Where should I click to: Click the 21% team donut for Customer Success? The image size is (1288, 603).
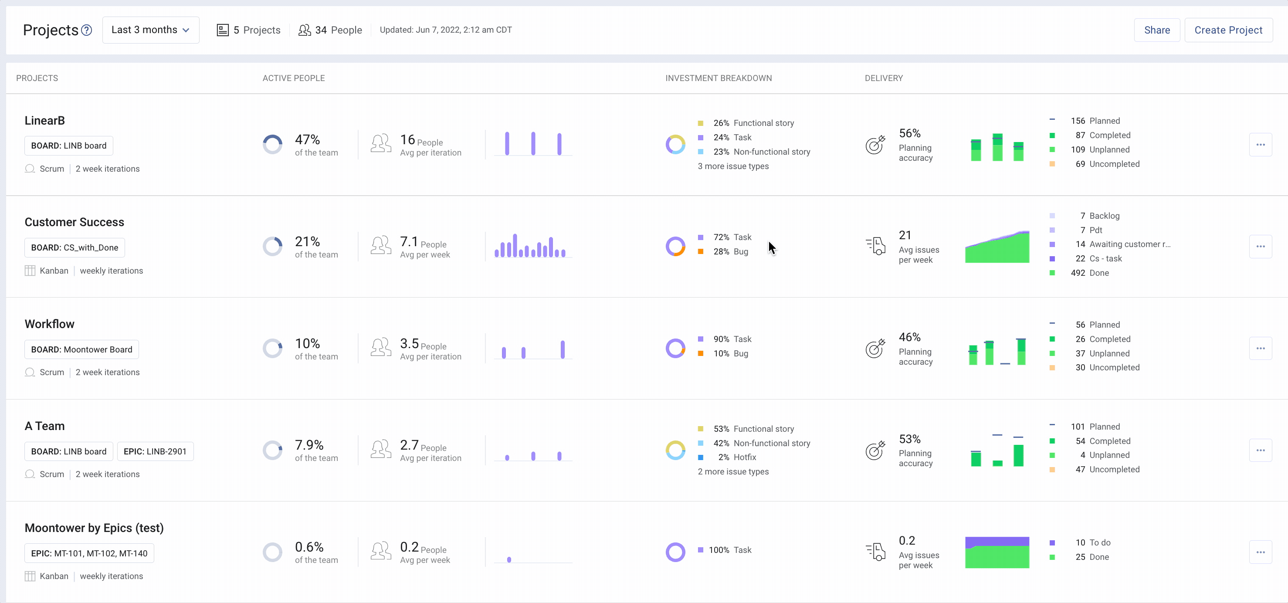(272, 247)
